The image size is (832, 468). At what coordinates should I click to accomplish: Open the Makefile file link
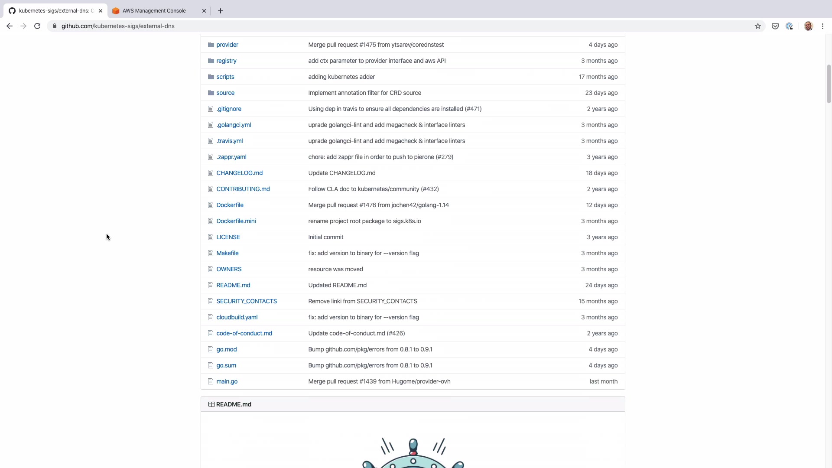pyautogui.click(x=227, y=253)
